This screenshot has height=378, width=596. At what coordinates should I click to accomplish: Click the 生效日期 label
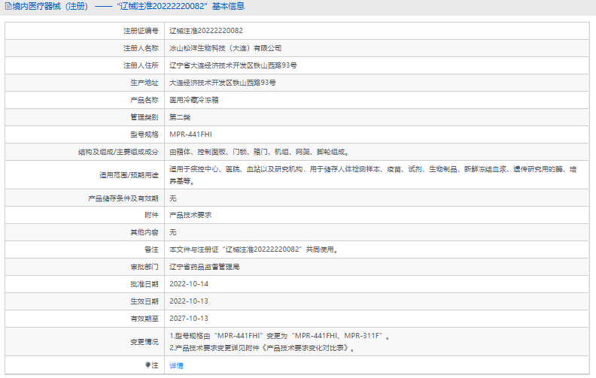tap(144, 301)
